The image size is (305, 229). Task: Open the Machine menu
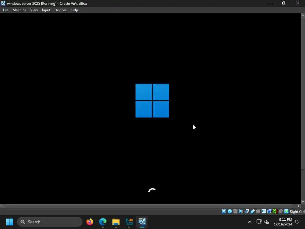[x=19, y=10]
